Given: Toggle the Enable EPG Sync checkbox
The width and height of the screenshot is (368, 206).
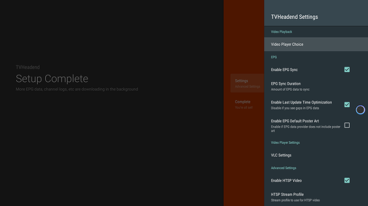Looking at the screenshot, I should [347, 70].
